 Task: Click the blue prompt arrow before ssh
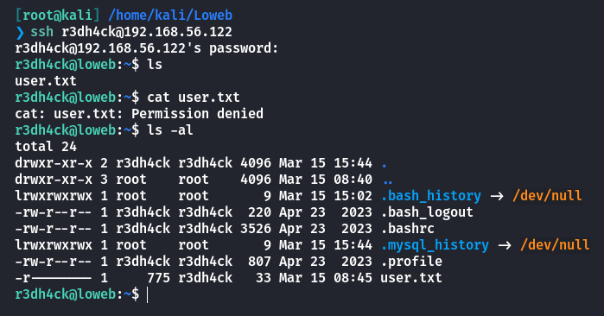pos(20,32)
